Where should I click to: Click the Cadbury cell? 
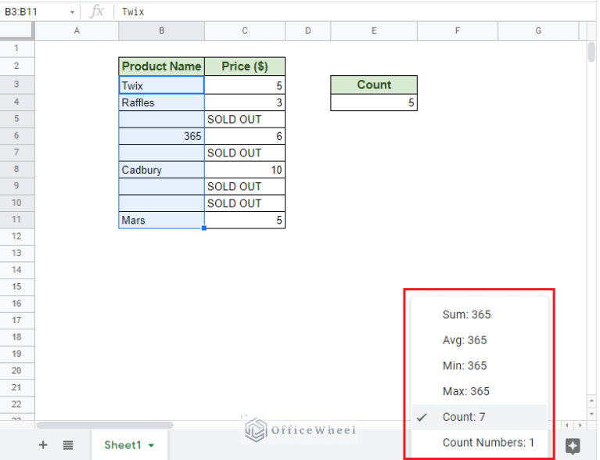coord(161,170)
